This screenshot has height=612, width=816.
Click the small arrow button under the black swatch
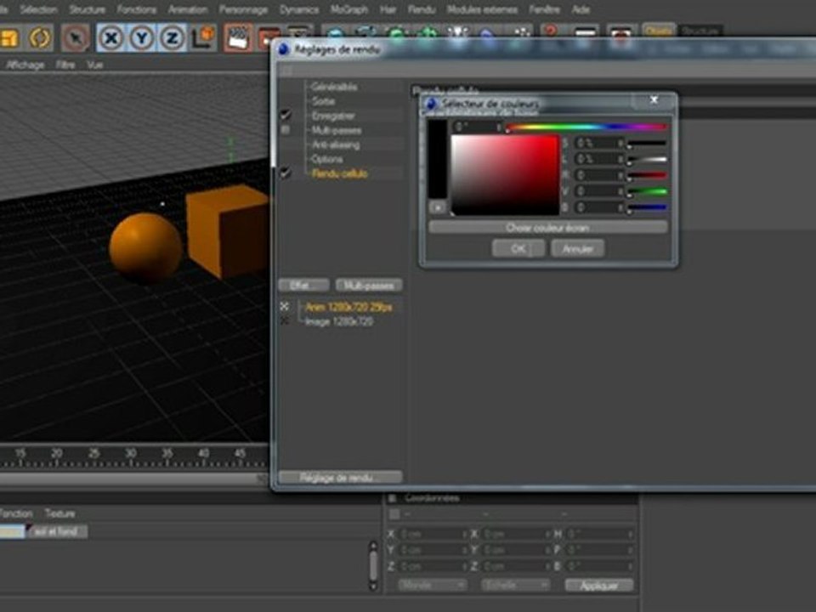[438, 207]
